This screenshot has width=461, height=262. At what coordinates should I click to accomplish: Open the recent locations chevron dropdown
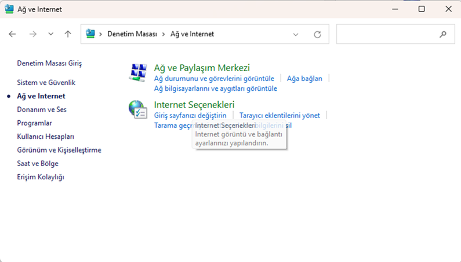50,34
